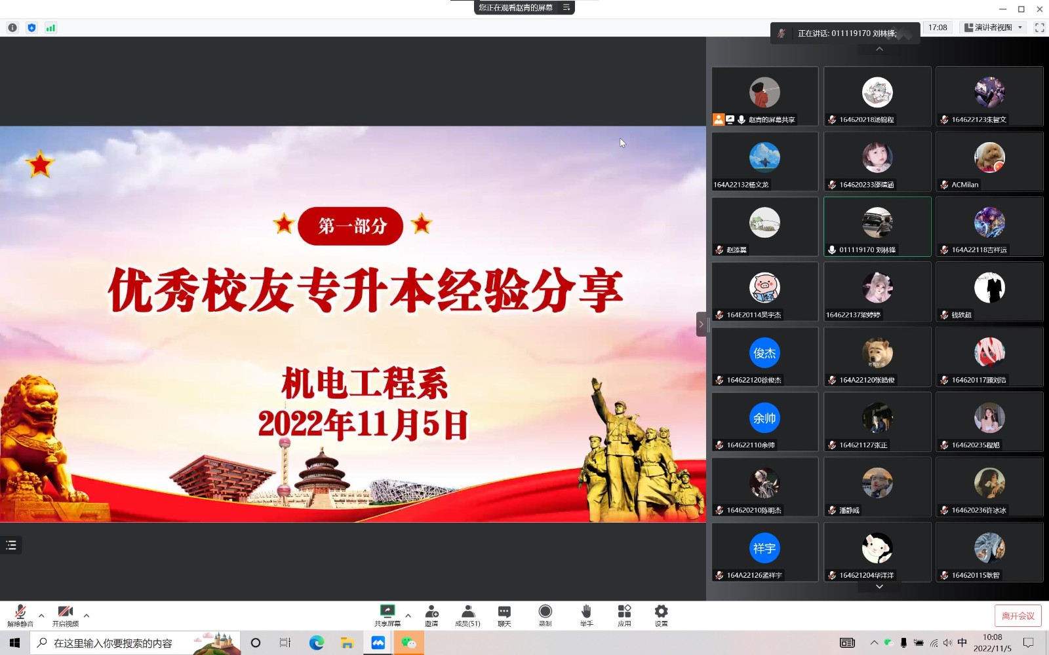Click the taskbar volume icon

[x=947, y=643]
